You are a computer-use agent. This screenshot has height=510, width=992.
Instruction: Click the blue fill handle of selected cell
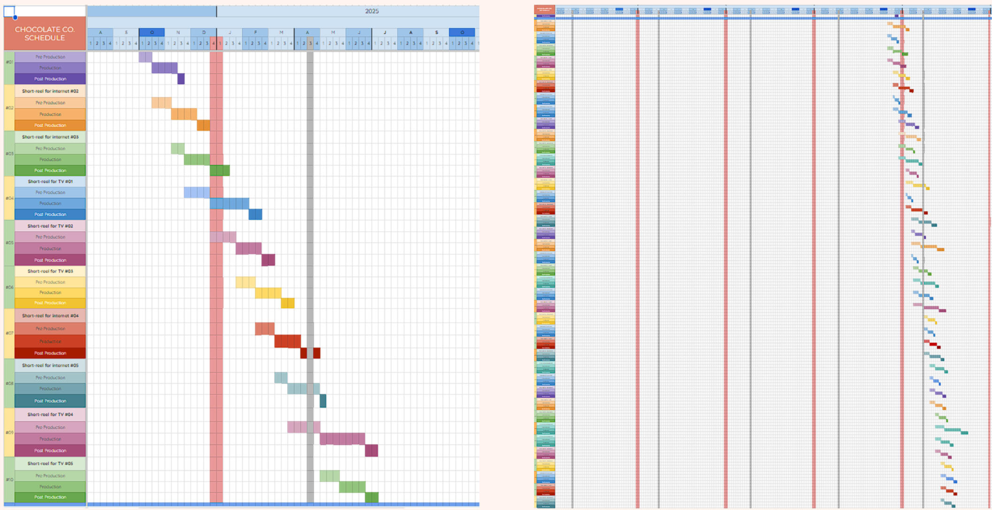click(15, 17)
